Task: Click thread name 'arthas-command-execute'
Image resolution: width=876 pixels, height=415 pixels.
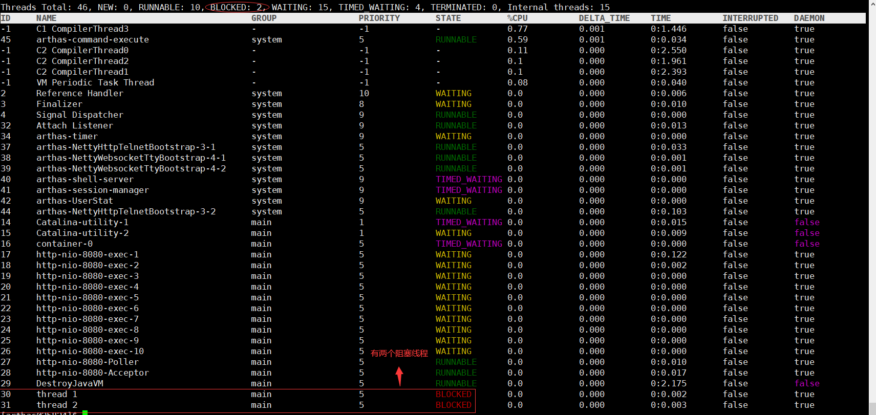Action: click(x=93, y=39)
